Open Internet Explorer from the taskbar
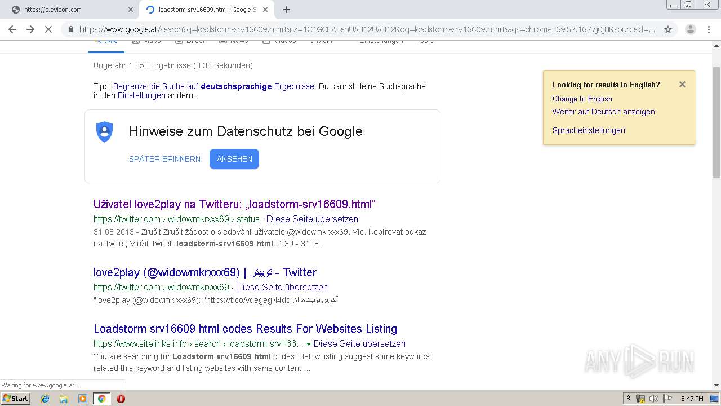The height and width of the screenshot is (406, 721). (x=45, y=399)
